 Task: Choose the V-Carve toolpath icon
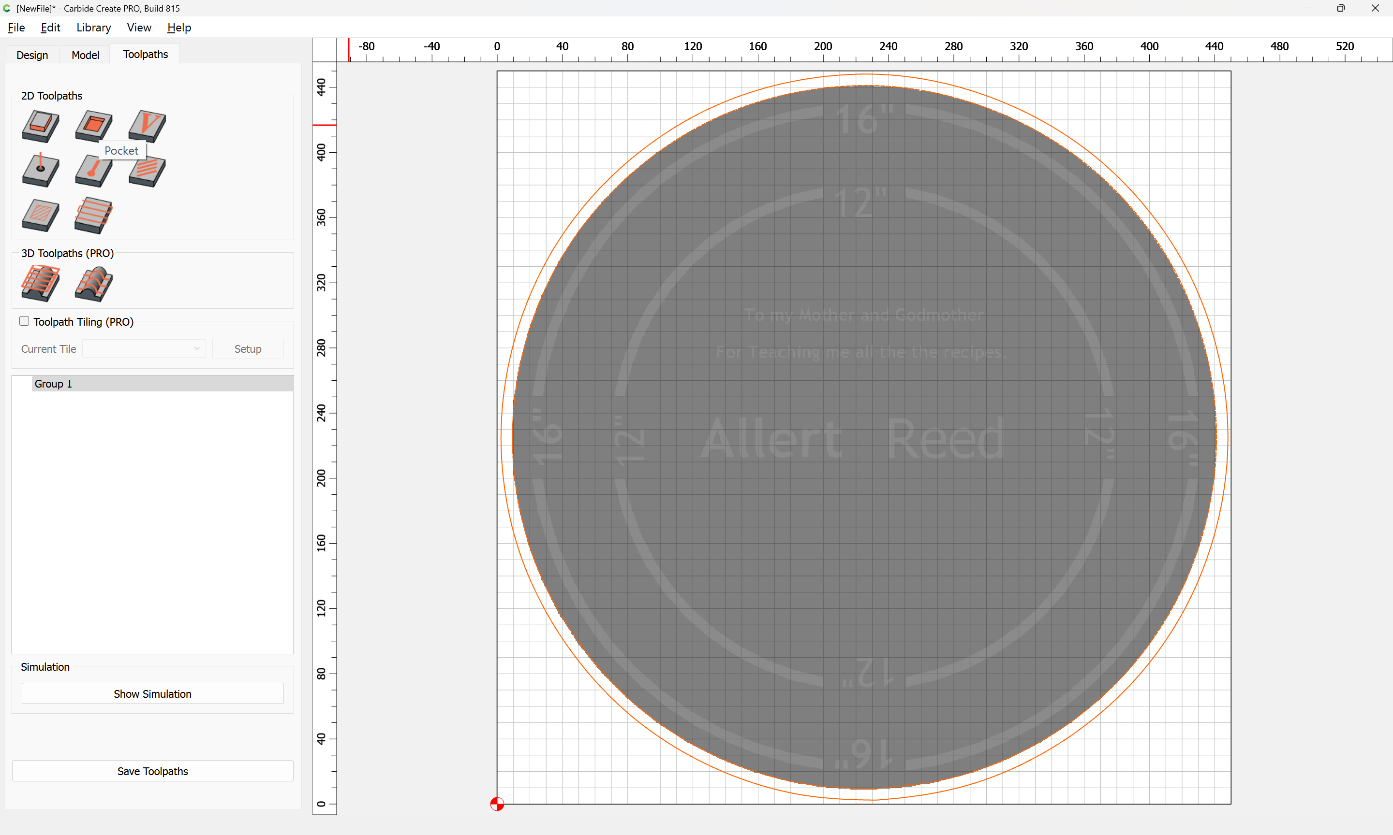pyautogui.click(x=147, y=126)
